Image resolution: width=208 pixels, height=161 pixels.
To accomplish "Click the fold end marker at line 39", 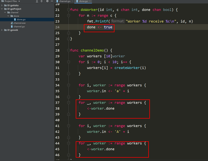I will [x=68, y=114].
